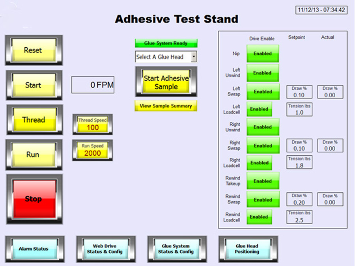Click Start Adhesive Sample button
This screenshot has width=355, height=266.
pos(166,82)
